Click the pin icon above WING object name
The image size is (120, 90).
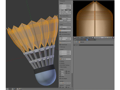pyautogui.click(x=74, y=42)
